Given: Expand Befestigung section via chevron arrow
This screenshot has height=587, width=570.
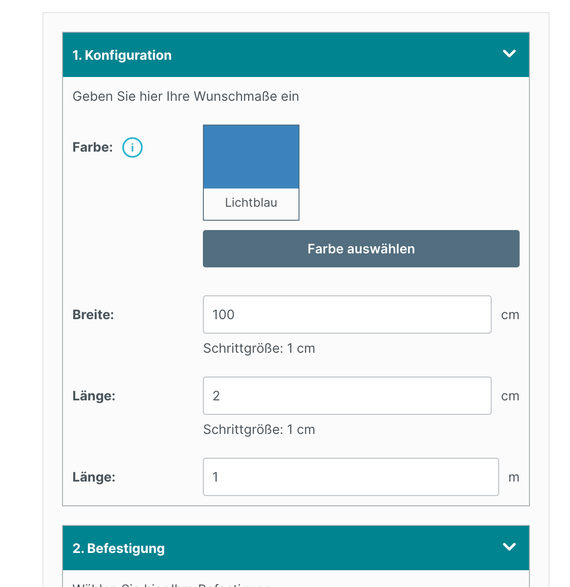Looking at the screenshot, I should pos(509,547).
